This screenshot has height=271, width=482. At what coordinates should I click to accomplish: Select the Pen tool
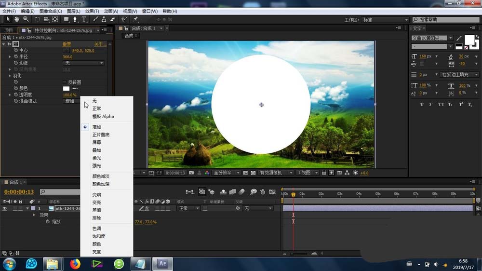click(76, 19)
